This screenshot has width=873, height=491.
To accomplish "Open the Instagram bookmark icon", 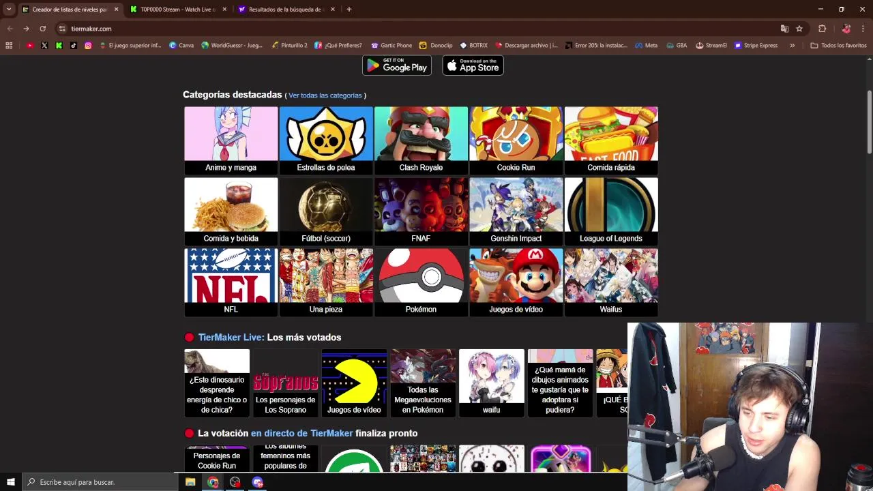I will coord(88,46).
